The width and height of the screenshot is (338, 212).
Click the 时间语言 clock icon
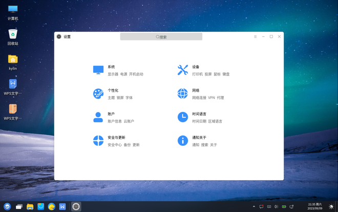pos(183,117)
